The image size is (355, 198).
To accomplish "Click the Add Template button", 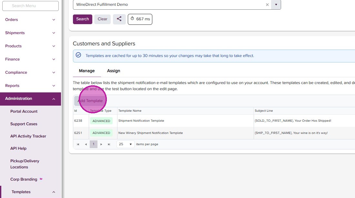I will pyautogui.click(x=90, y=101).
